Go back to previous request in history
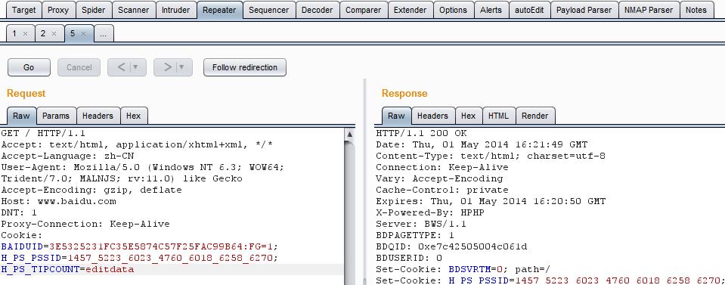The image size is (725, 285). (x=122, y=67)
